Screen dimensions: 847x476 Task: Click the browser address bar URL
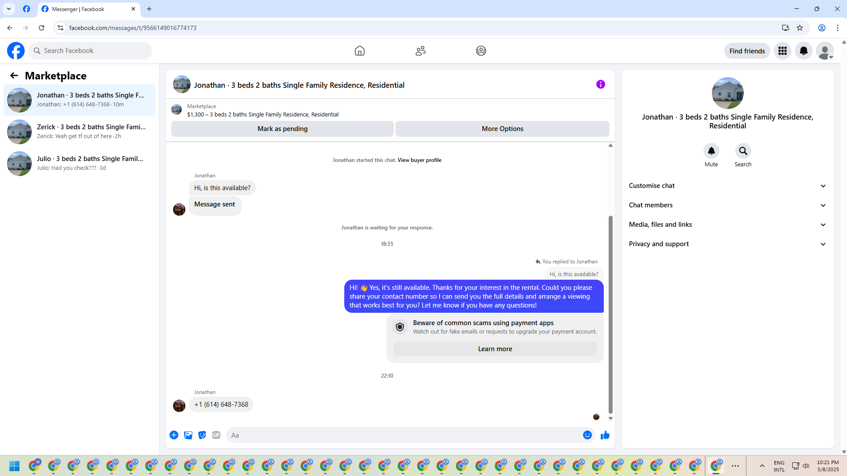pyautogui.click(x=132, y=28)
